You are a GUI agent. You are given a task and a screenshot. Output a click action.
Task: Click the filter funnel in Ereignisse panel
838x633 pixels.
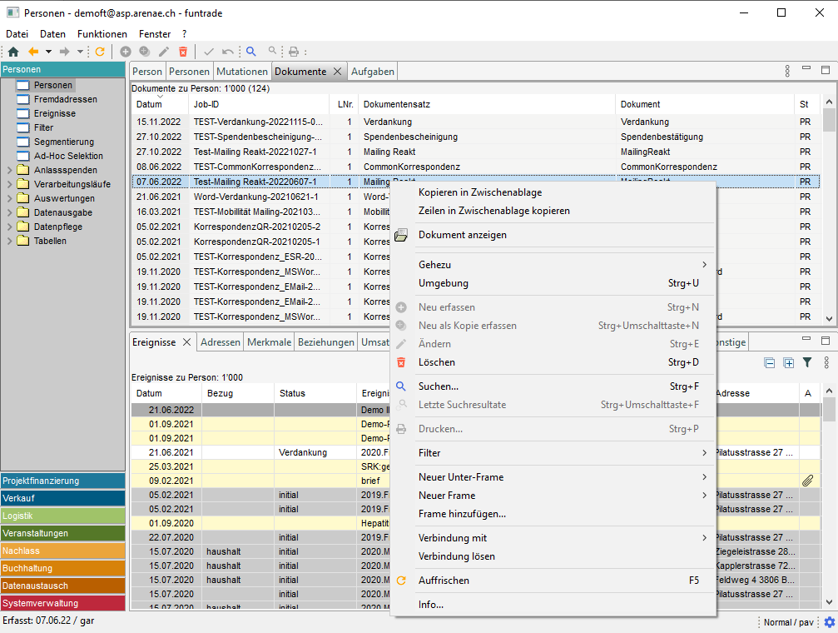point(806,362)
